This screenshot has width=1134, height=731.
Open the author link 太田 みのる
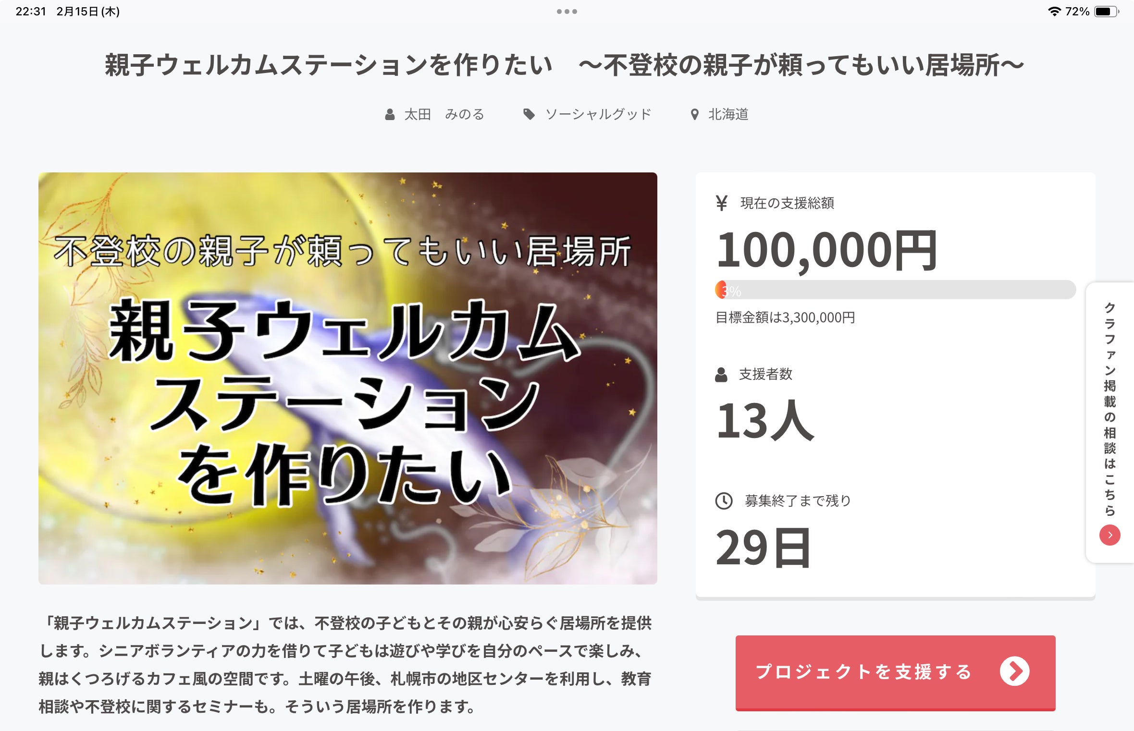click(444, 114)
